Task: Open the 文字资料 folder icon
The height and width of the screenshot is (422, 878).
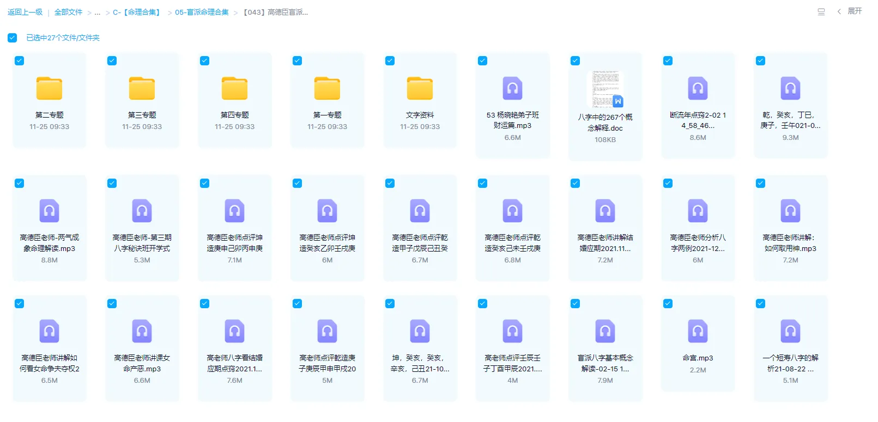Action: [420, 88]
